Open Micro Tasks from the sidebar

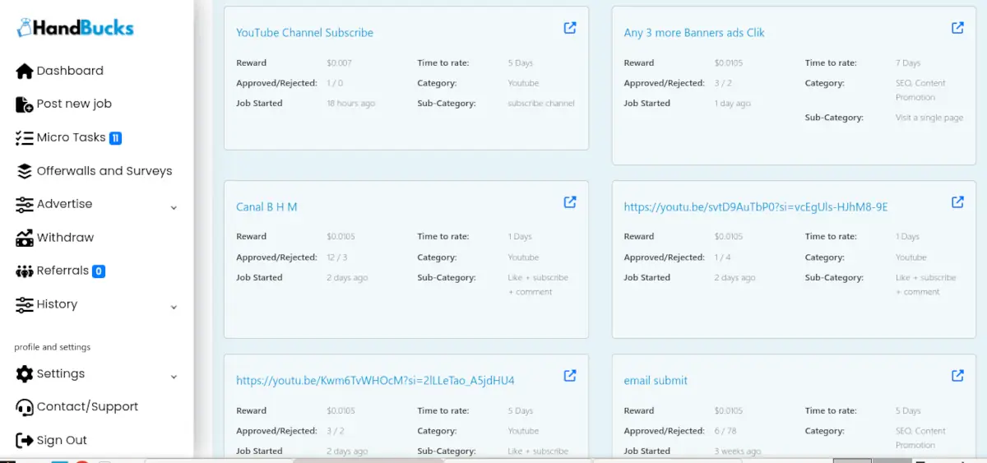tap(71, 138)
